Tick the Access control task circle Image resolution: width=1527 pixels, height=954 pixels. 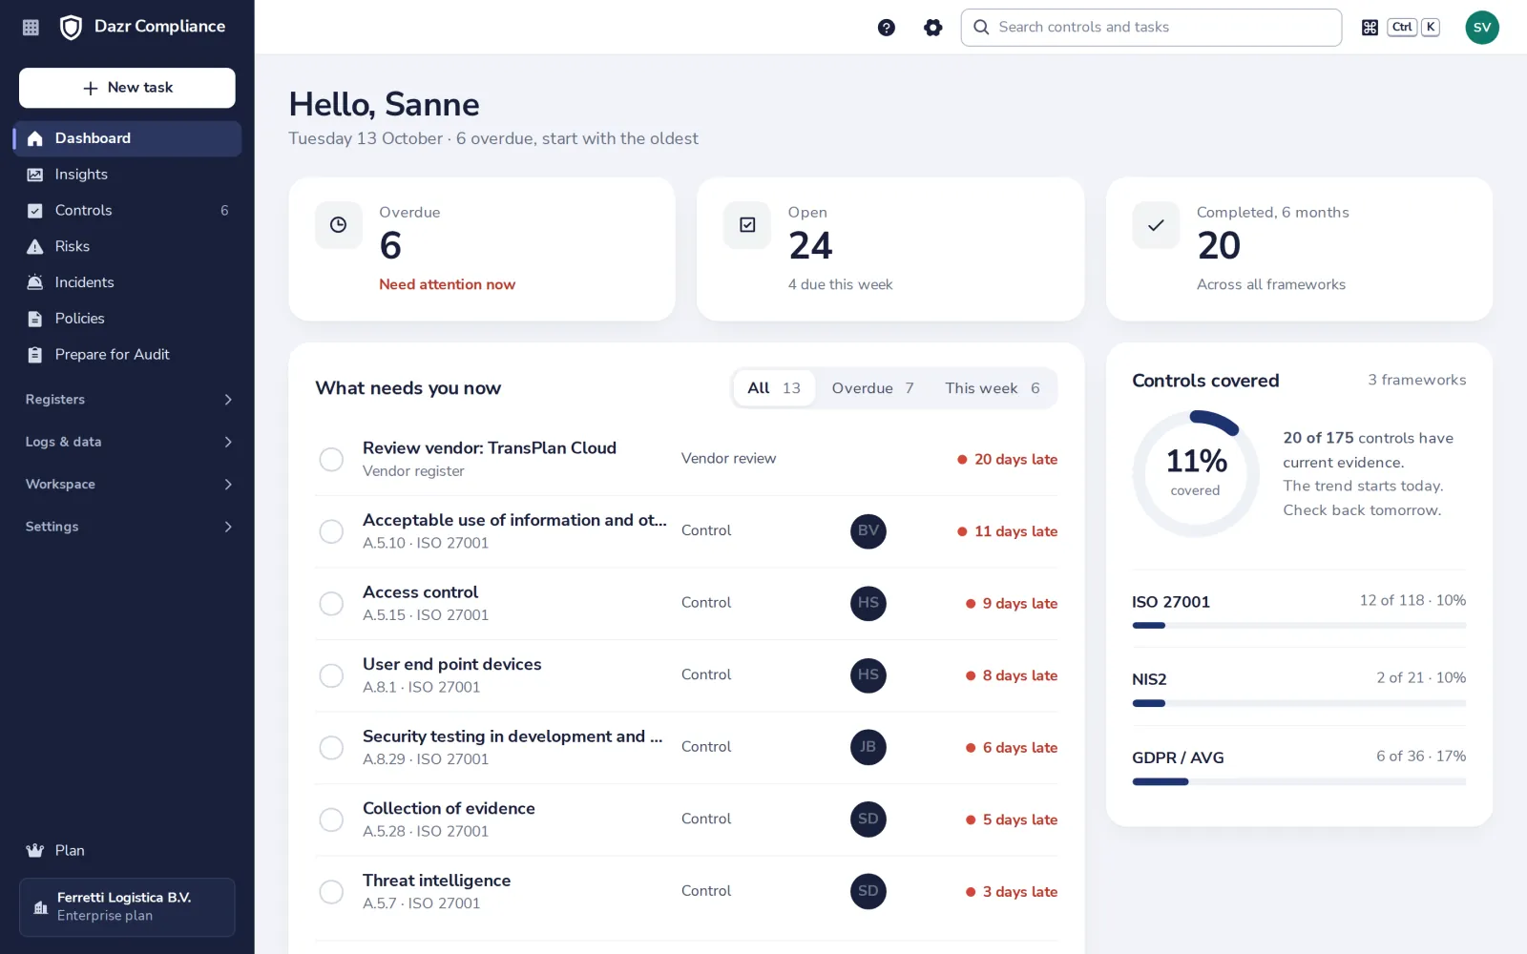331,604
